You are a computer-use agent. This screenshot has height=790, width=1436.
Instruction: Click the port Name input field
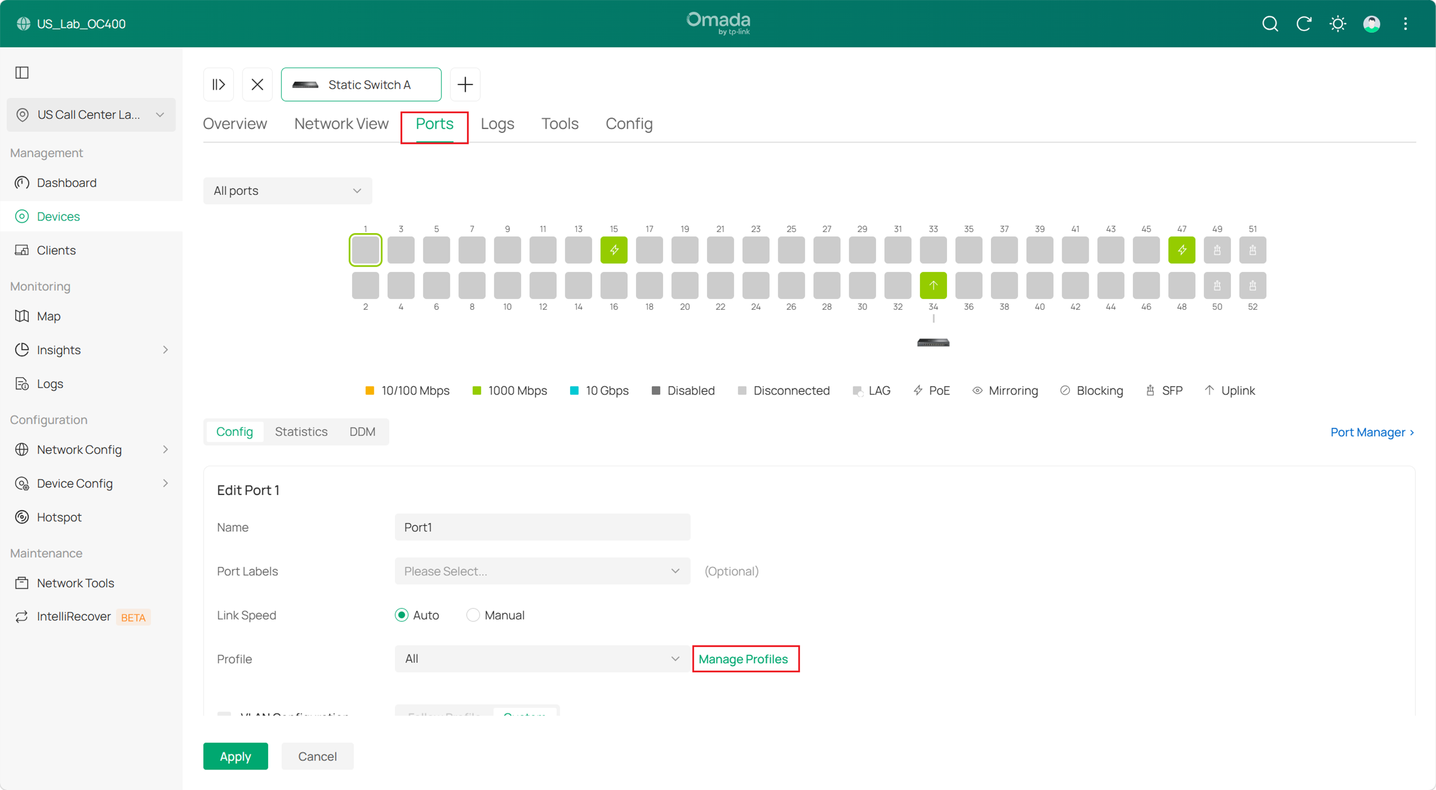point(542,527)
